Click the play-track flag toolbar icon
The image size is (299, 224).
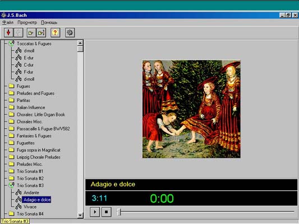(x=31, y=32)
